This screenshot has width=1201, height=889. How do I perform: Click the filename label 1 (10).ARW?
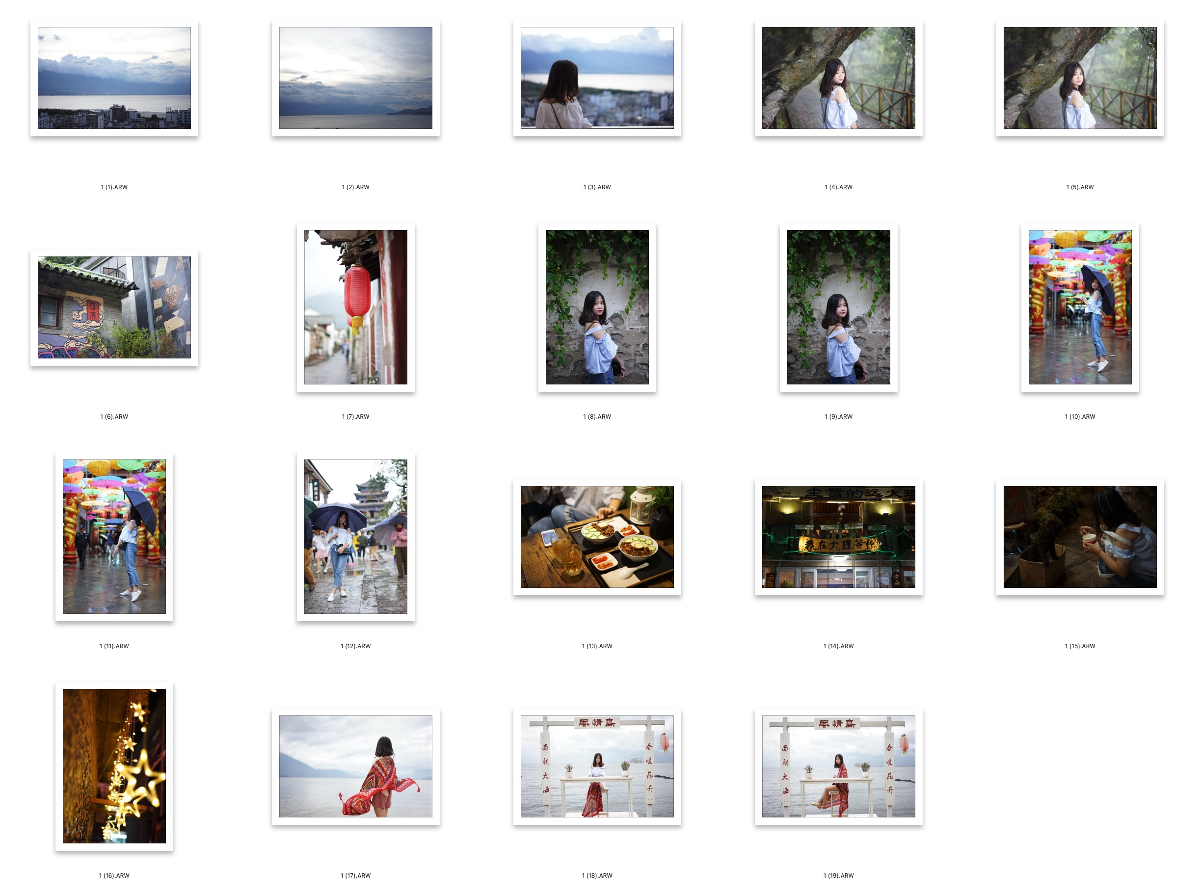click(1079, 416)
